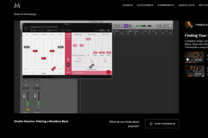The height and width of the screenshot is (138, 208).
Task: Click the red HQ round button
Action: (109, 72)
